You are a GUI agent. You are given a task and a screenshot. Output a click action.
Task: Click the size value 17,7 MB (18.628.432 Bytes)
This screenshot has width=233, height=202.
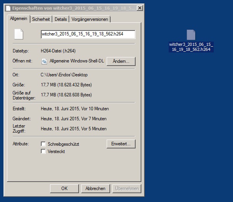[x=66, y=85]
